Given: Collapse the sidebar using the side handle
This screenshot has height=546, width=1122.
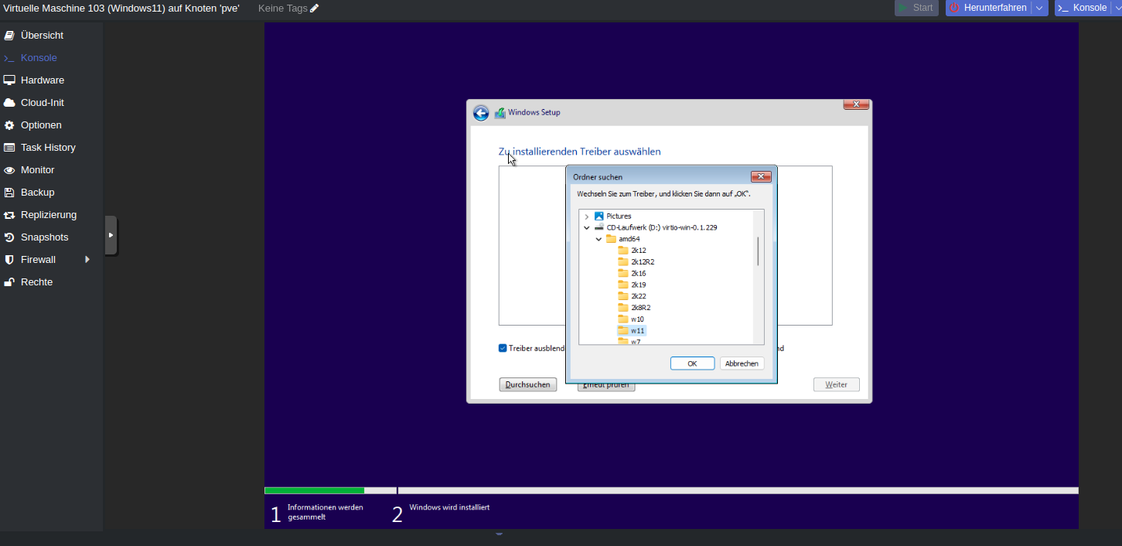Looking at the screenshot, I should pyautogui.click(x=111, y=235).
